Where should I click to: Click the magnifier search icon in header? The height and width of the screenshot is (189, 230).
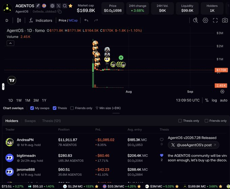65,6
